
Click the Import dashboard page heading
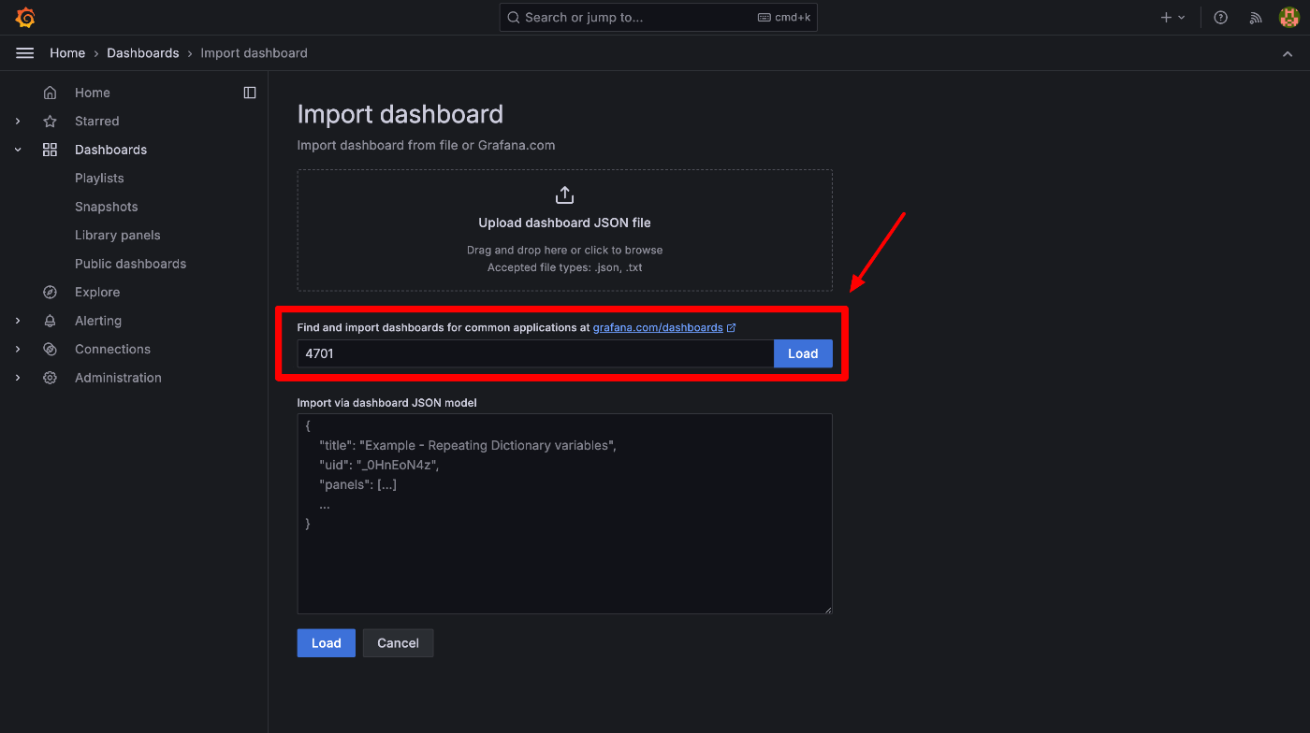(400, 114)
